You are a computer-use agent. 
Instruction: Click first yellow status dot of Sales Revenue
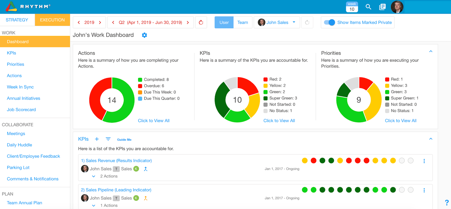click(x=305, y=161)
